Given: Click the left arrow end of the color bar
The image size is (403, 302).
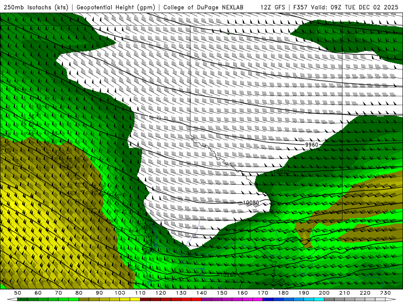Looking at the screenshot, I should 12,299.
